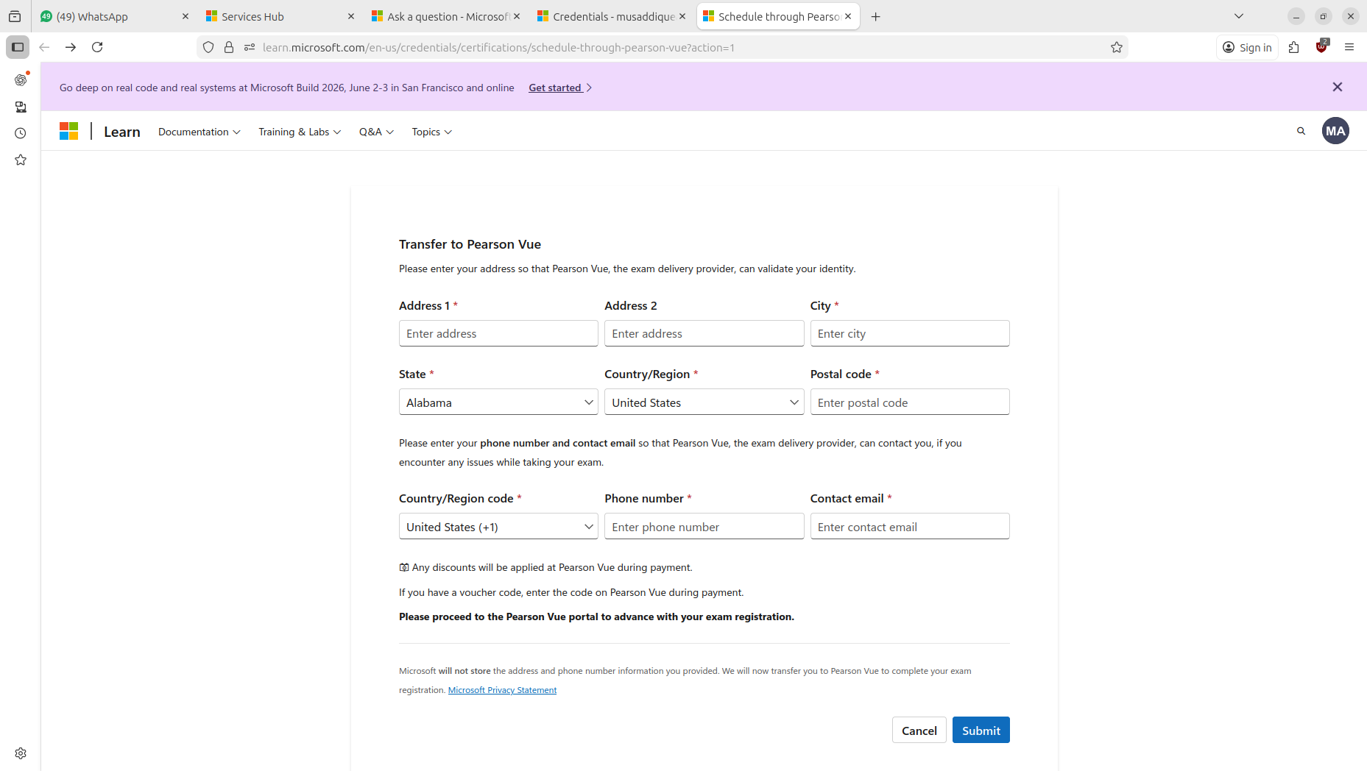This screenshot has width=1367, height=771.
Task: Open Microsoft Privacy Statement link
Action: [502, 690]
